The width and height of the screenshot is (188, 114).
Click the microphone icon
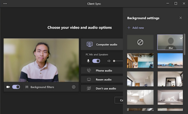coord(88,61)
